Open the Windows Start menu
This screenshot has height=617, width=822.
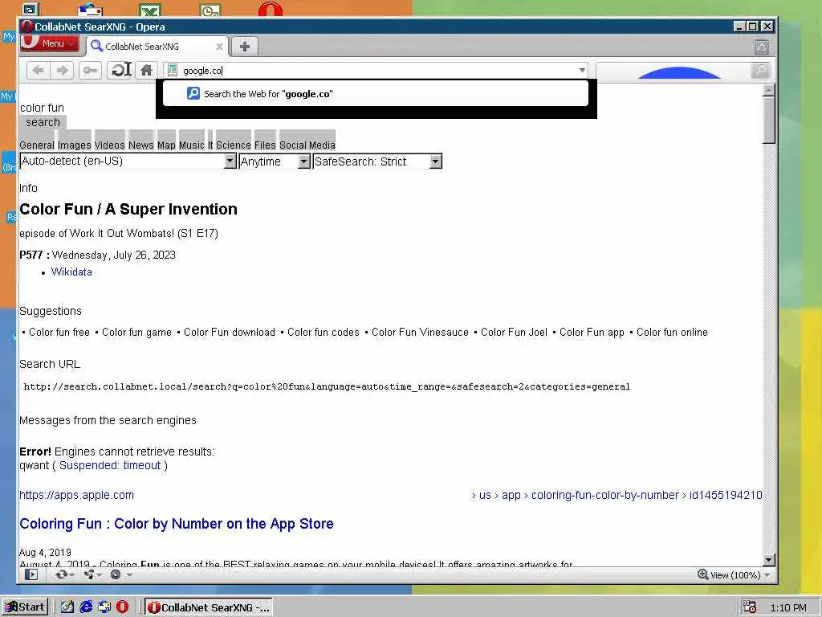click(x=25, y=607)
